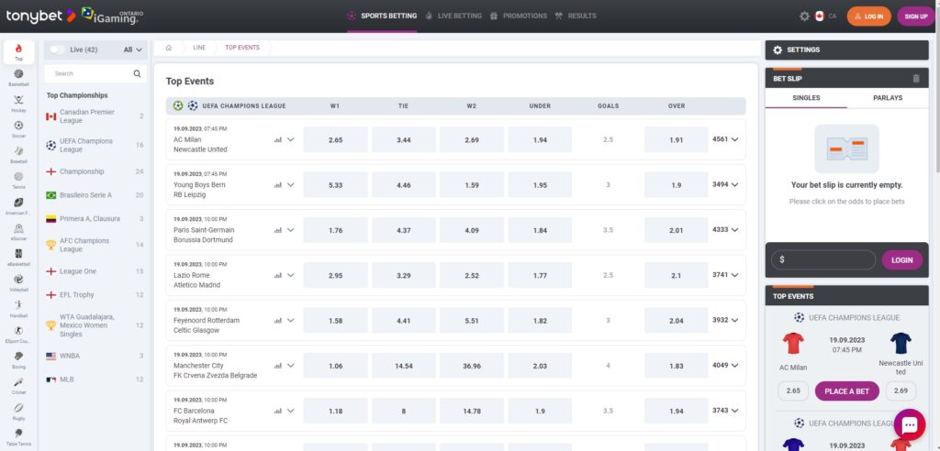The height and width of the screenshot is (451, 940).
Task: Pick Under odds 1.77 for Lazio Rome match
Action: (x=540, y=276)
